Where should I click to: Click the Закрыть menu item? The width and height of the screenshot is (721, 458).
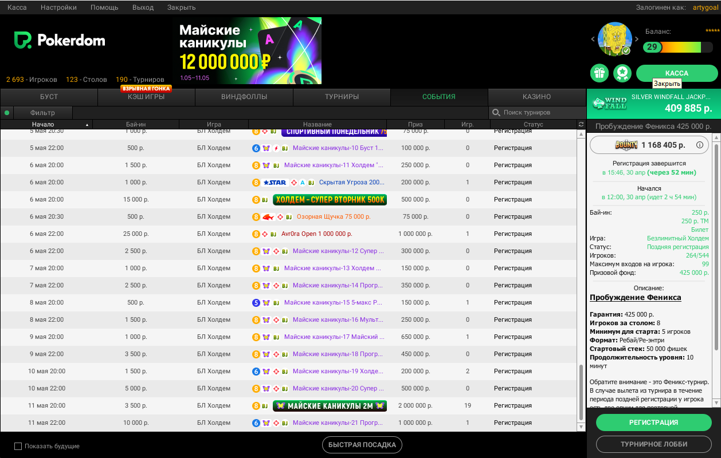(181, 7)
